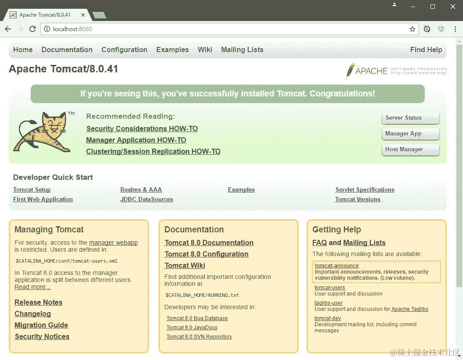This screenshot has height=360, width=463.
Task: Open taglibs-user mailing list link
Action: click(328, 303)
